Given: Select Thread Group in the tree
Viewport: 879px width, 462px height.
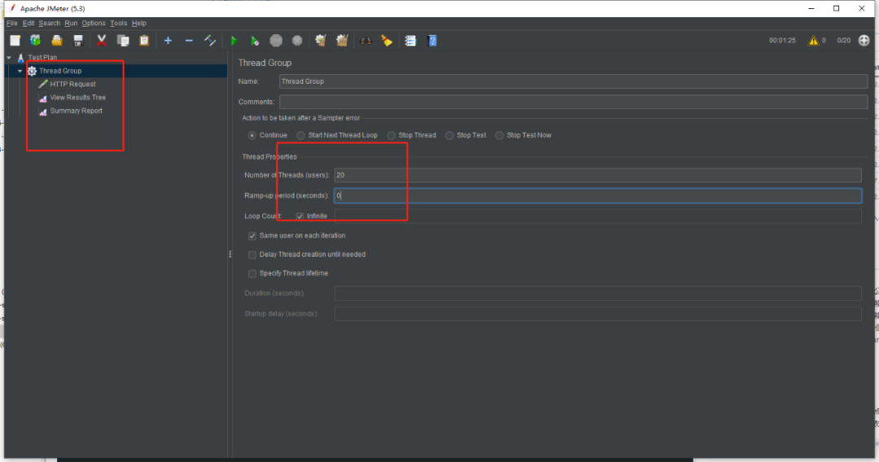Looking at the screenshot, I should (x=60, y=71).
